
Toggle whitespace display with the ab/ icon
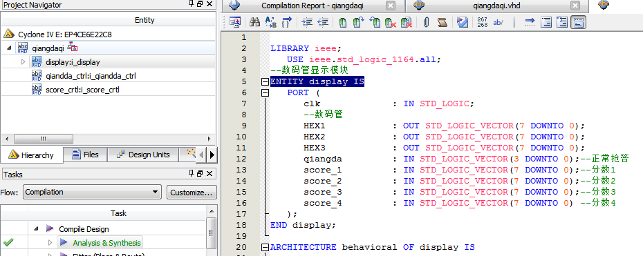point(498,22)
